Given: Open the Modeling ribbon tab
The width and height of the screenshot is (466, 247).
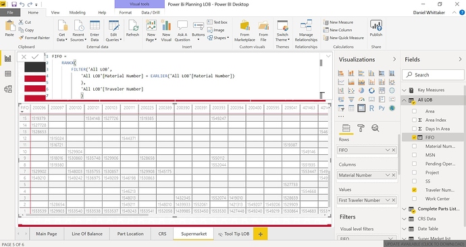Looking at the screenshot, I should tap(77, 12).
